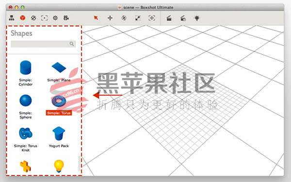
Task: Click the Simple: Plane label text
Action: (x=59, y=80)
